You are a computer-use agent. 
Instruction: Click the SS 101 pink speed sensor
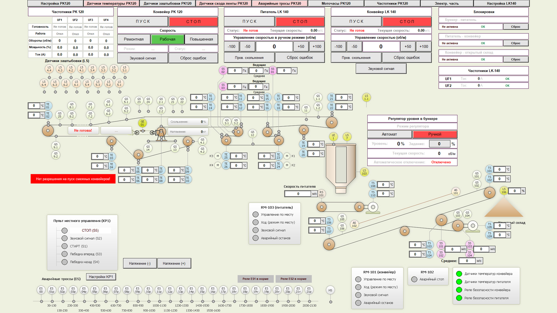click(x=441, y=245)
